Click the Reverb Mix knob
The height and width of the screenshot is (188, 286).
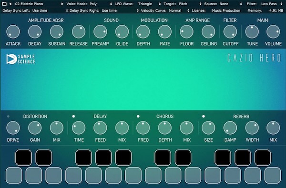pos(273,128)
